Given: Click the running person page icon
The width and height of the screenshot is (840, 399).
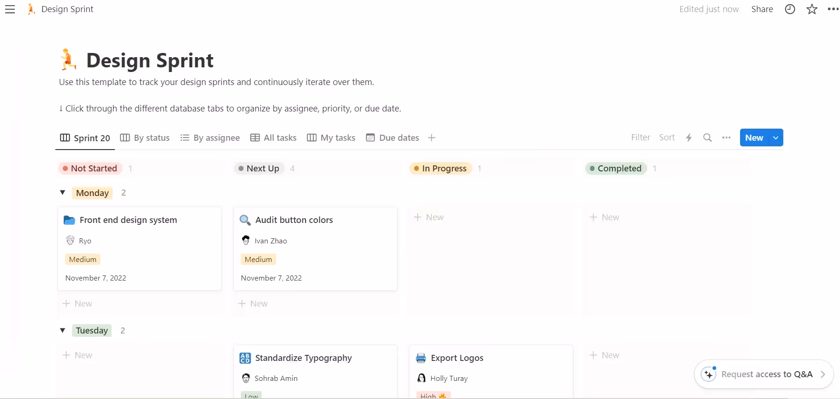Looking at the screenshot, I should (68, 60).
